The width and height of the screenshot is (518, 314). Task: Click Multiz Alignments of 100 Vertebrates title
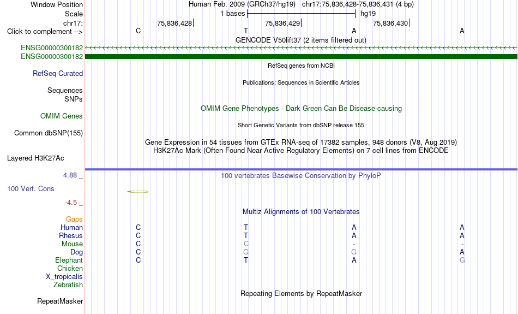301,212
